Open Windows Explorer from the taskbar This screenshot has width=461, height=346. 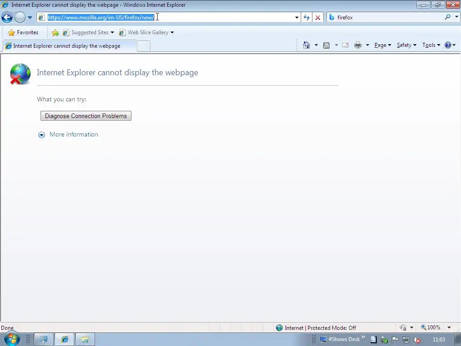(85, 340)
